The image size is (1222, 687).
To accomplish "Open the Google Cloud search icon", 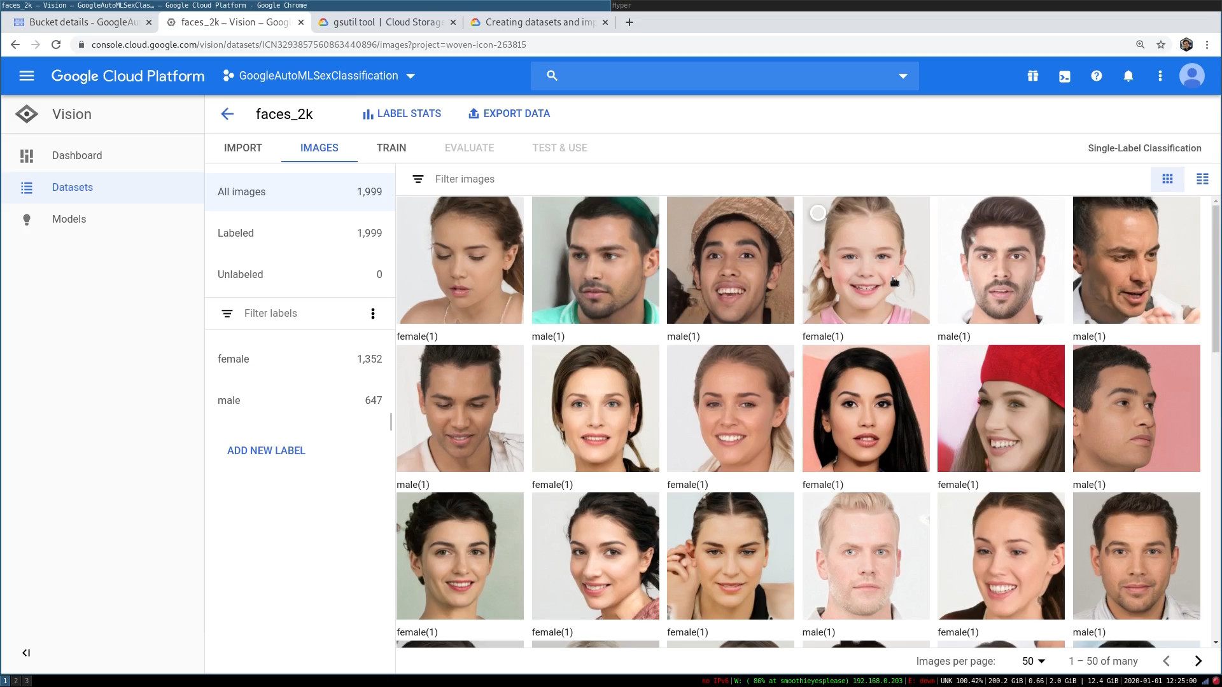I will click(552, 76).
